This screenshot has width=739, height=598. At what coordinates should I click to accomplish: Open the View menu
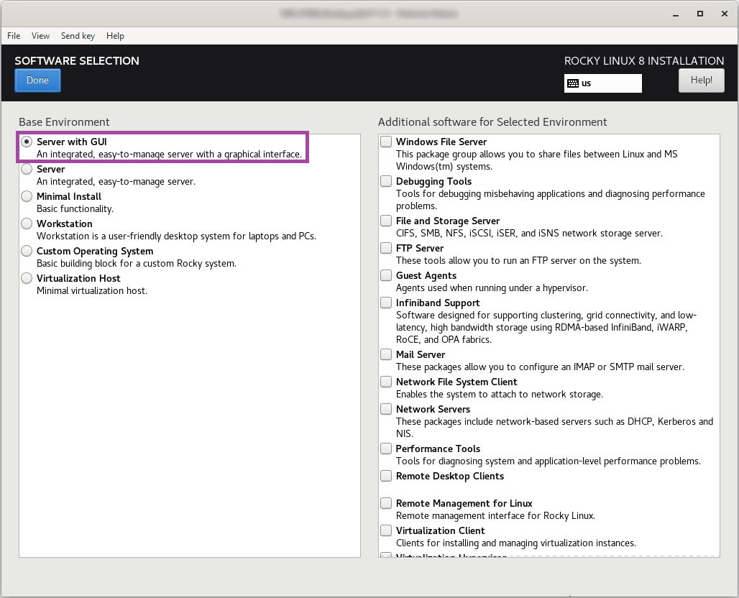tap(40, 36)
